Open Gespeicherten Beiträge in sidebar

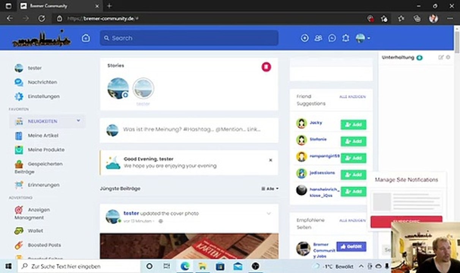pyautogui.click(x=39, y=168)
